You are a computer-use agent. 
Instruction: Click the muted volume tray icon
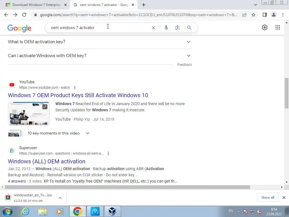tap(259, 212)
